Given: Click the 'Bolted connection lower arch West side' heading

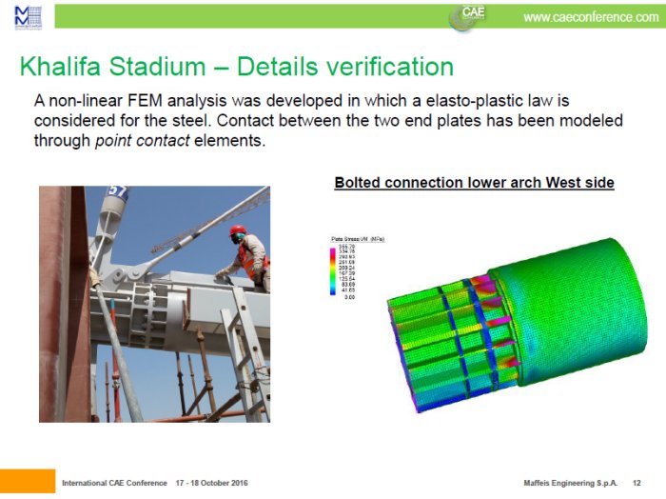Looking at the screenshot, I should [x=474, y=182].
